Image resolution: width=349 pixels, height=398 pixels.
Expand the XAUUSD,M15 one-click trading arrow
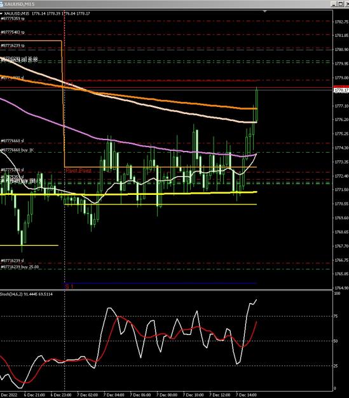[1, 14]
